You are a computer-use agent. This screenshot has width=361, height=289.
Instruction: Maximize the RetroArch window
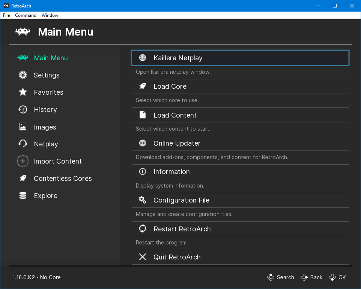[335, 6]
